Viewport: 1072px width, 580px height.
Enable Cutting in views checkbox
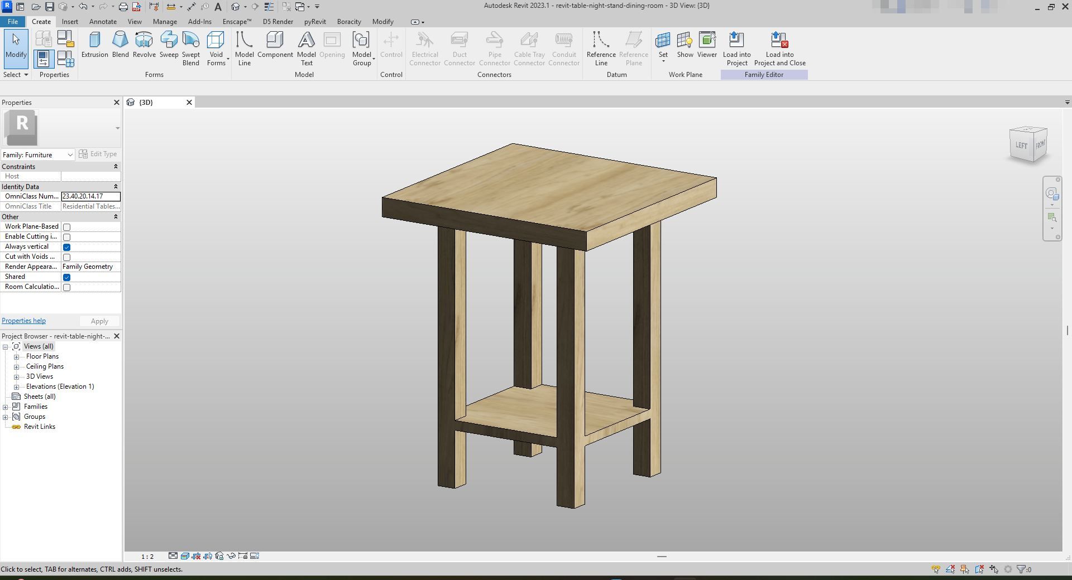66,237
